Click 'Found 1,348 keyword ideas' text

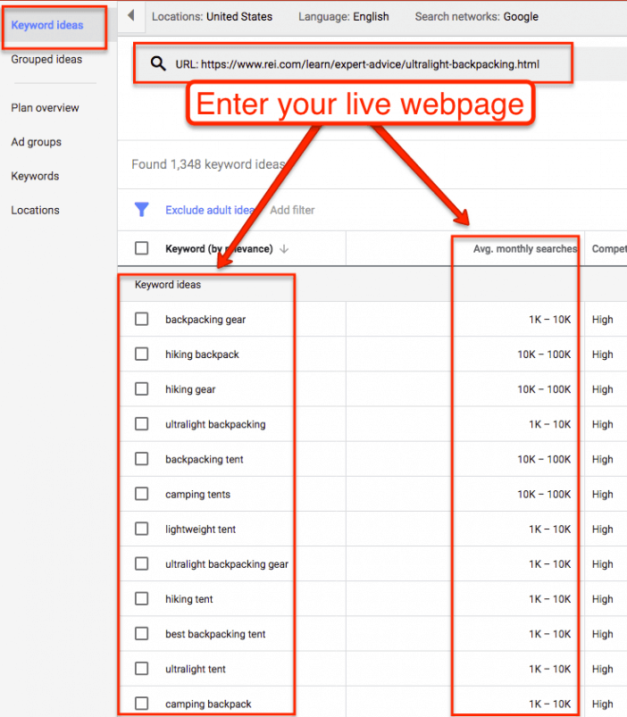(208, 164)
